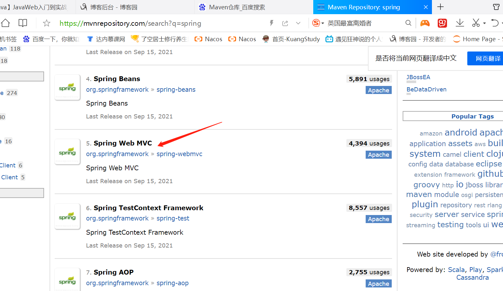Image resolution: width=503 pixels, height=291 pixels.
Task: Open the spring-beans artifact link
Action: 176,89
